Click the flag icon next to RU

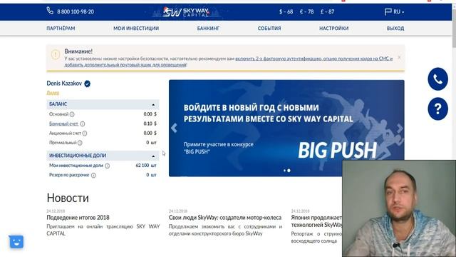(388, 11)
